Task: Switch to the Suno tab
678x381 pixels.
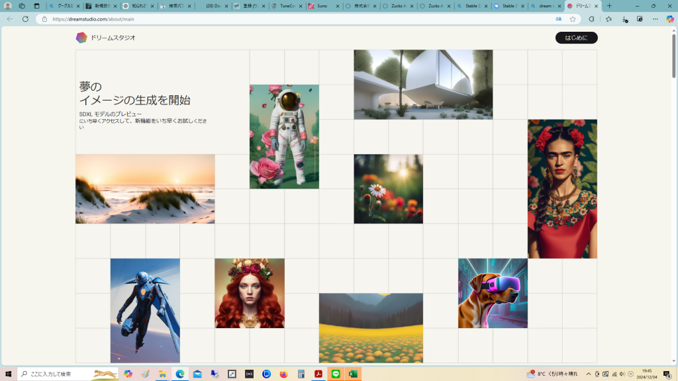Action: click(322, 6)
